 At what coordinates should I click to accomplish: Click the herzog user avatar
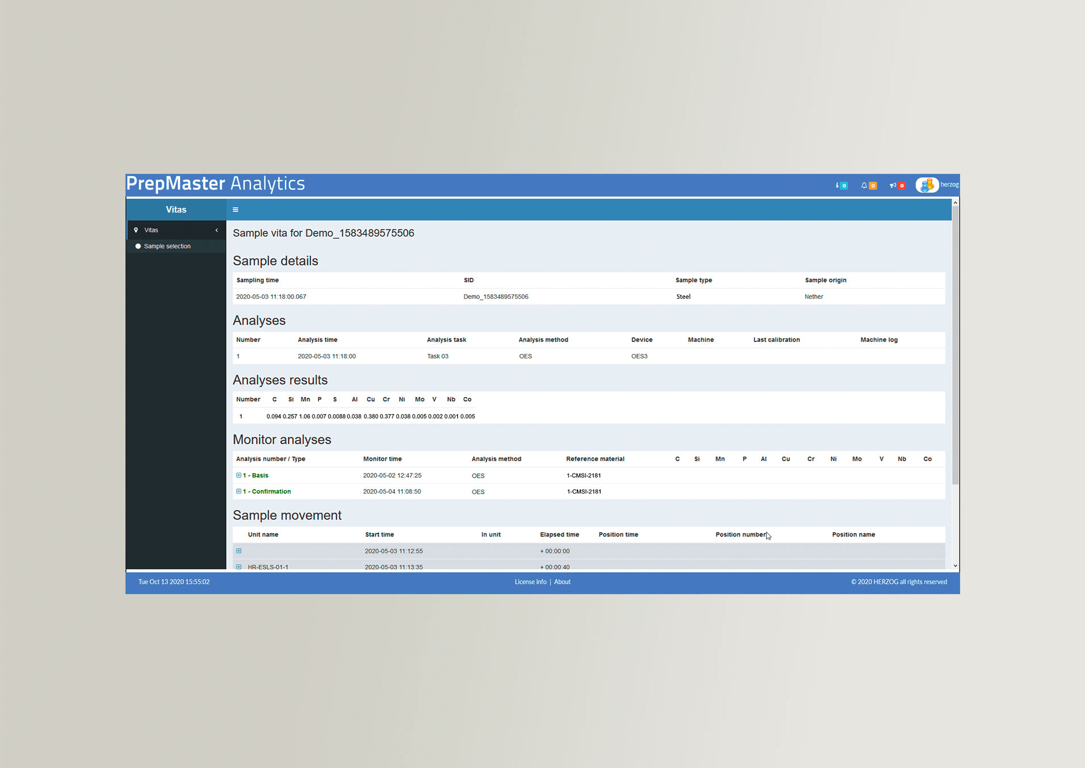(x=927, y=185)
